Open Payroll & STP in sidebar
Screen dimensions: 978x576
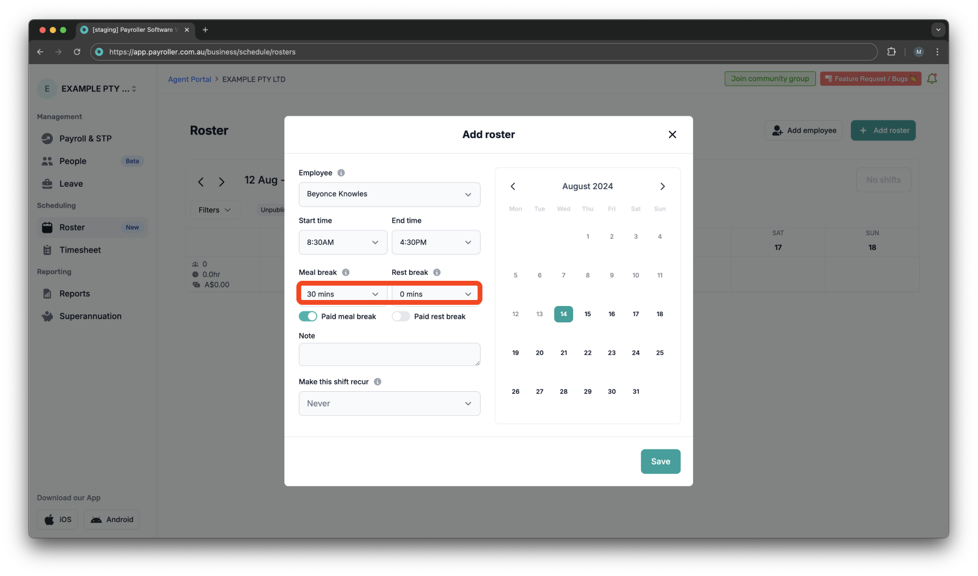(92, 139)
